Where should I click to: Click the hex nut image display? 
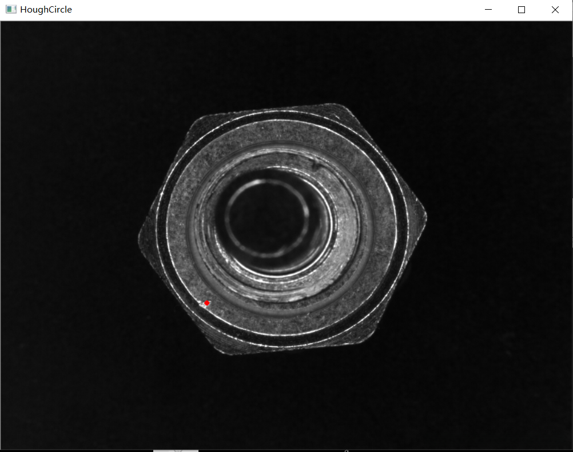click(286, 235)
